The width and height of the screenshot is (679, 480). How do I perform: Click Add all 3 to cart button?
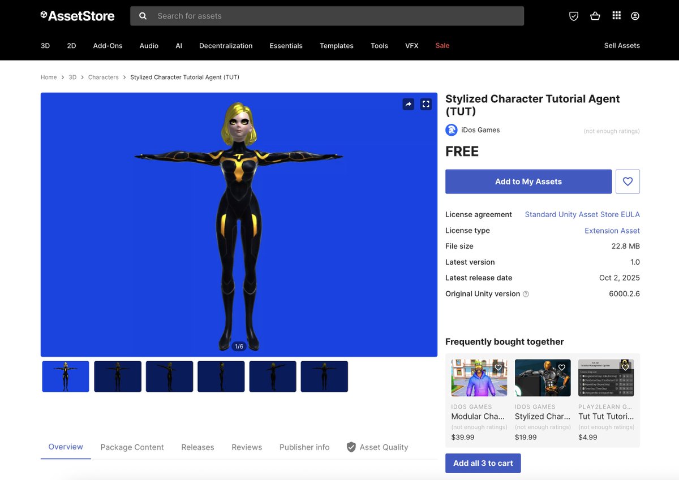(483, 463)
